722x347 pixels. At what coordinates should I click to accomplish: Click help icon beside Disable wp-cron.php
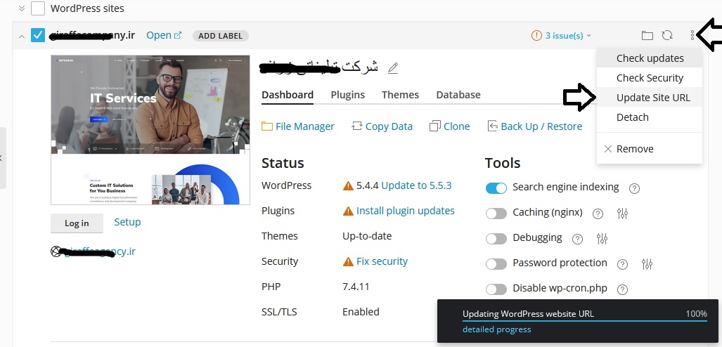(622, 289)
